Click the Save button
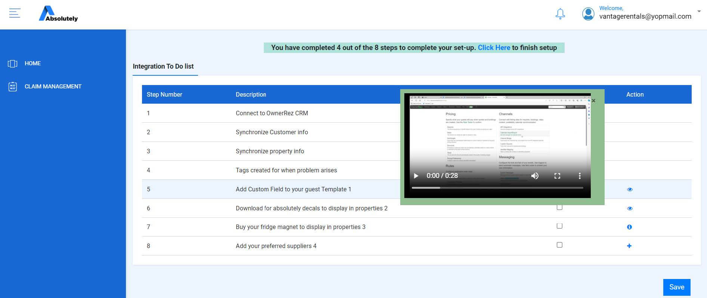Screen dimensions: 707x298 pos(676,287)
